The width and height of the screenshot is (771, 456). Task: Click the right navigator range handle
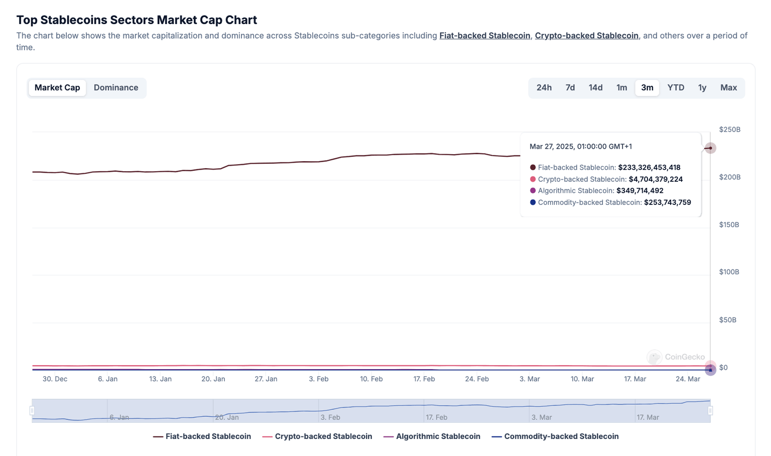tap(710, 411)
